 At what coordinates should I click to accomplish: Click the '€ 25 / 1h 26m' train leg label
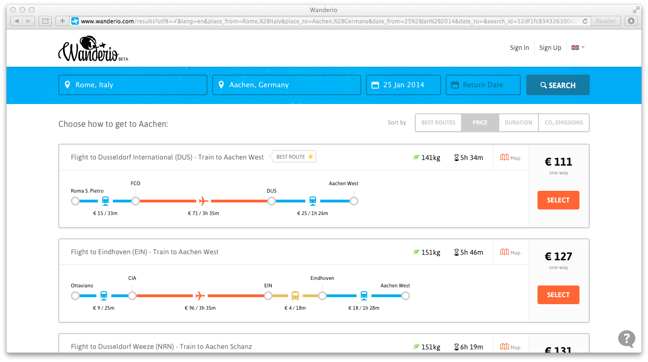point(313,213)
